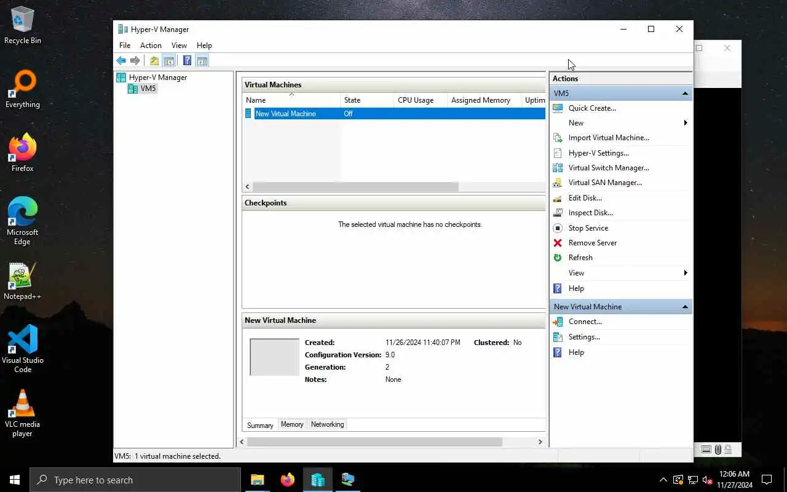Image resolution: width=787 pixels, height=492 pixels.
Task: Click Connect under New Virtual Machine actions
Action: pyautogui.click(x=585, y=322)
